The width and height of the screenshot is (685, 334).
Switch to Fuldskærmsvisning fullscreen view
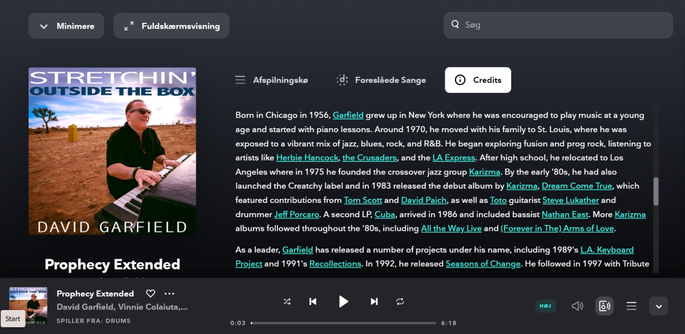171,26
